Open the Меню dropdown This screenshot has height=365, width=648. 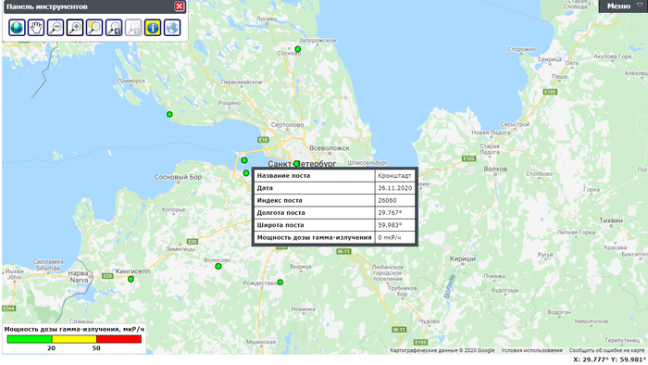click(x=623, y=6)
